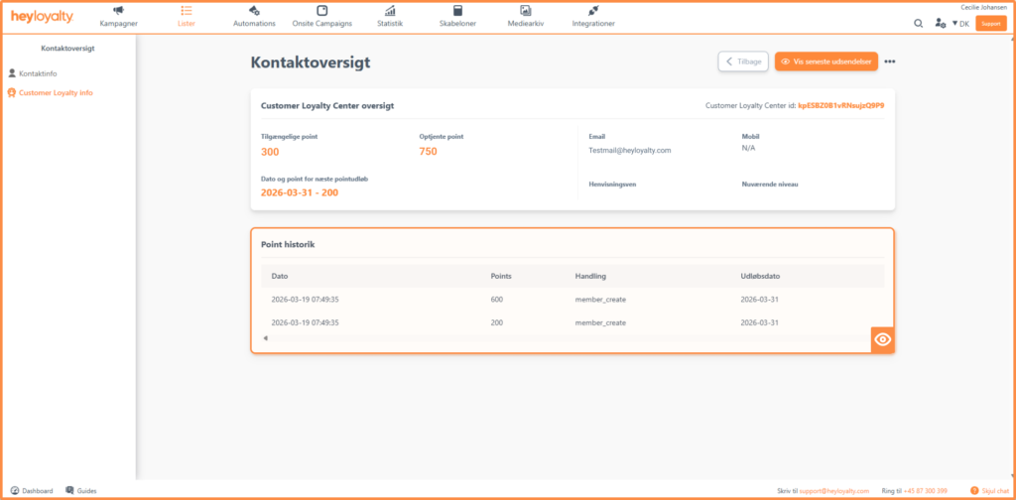Image resolution: width=1016 pixels, height=500 pixels.
Task: Open the Onsite Campaigns icon
Action: (x=322, y=10)
